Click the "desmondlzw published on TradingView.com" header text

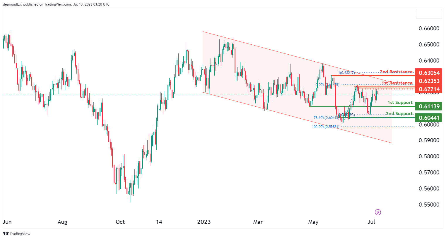click(x=56, y=4)
